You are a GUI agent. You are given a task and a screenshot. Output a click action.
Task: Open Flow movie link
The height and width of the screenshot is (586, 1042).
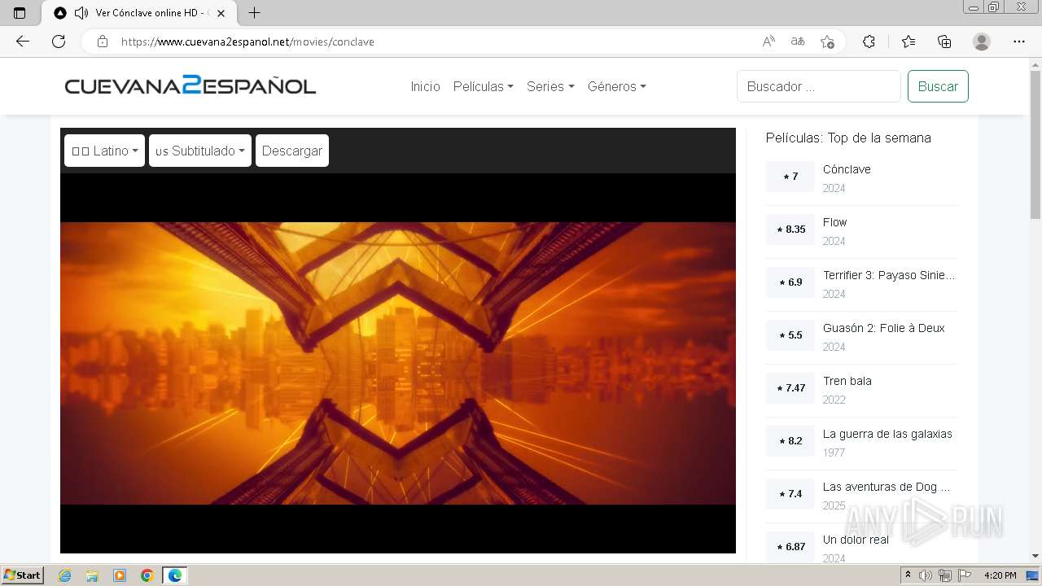coord(834,222)
